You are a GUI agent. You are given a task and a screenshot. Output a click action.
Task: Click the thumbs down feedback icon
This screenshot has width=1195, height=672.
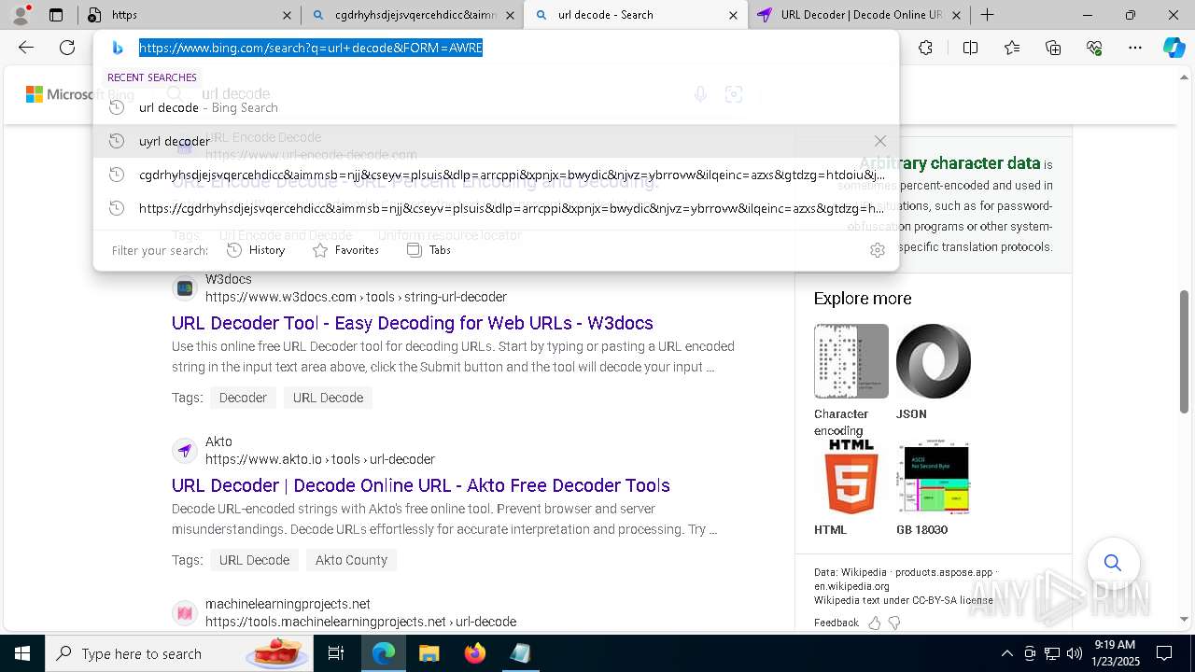[x=894, y=623]
